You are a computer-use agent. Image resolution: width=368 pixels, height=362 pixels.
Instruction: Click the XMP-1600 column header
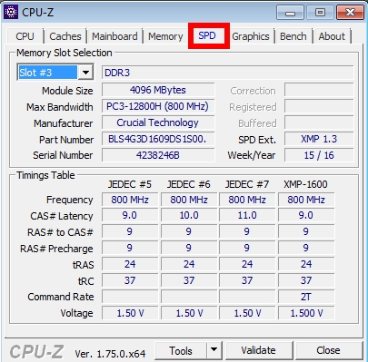pyautogui.click(x=305, y=184)
